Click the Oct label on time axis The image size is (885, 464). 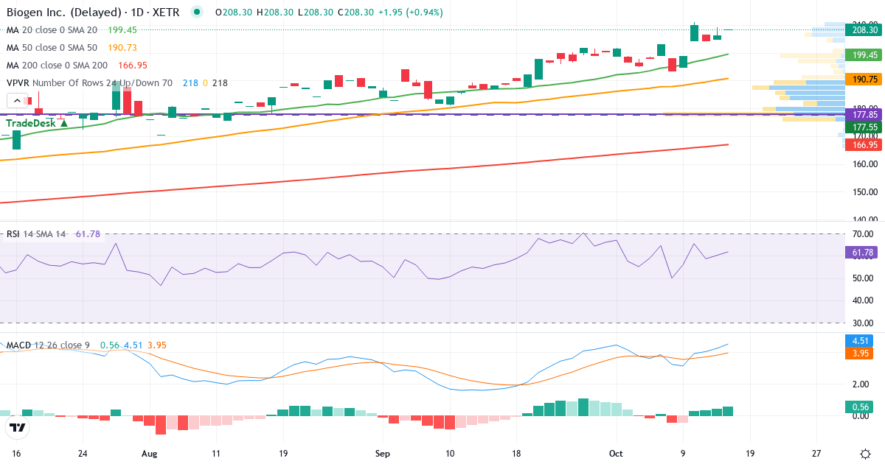[615, 454]
